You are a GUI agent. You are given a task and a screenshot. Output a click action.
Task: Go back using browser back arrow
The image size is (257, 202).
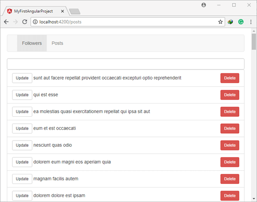click(6, 22)
